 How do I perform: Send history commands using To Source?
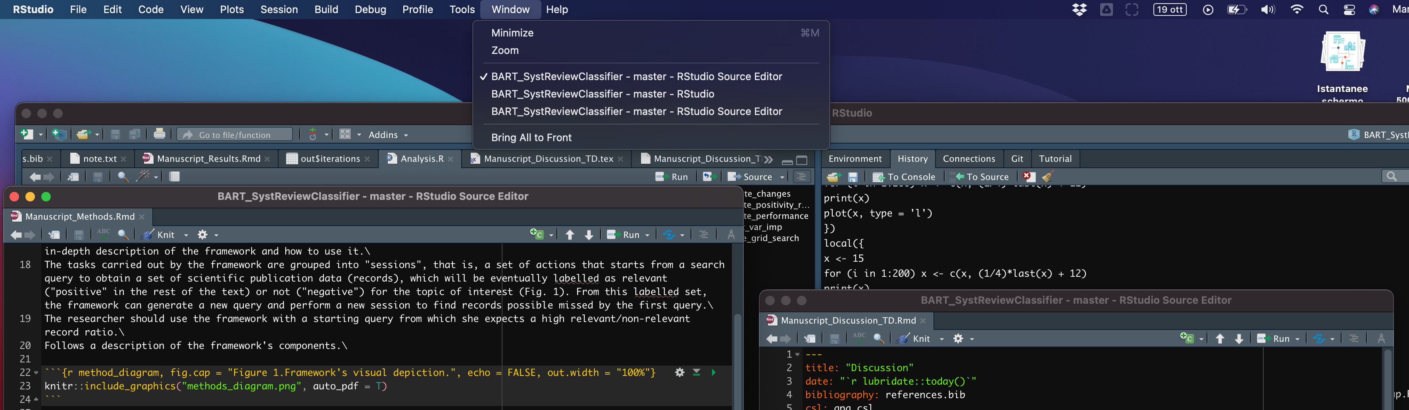[x=980, y=176]
